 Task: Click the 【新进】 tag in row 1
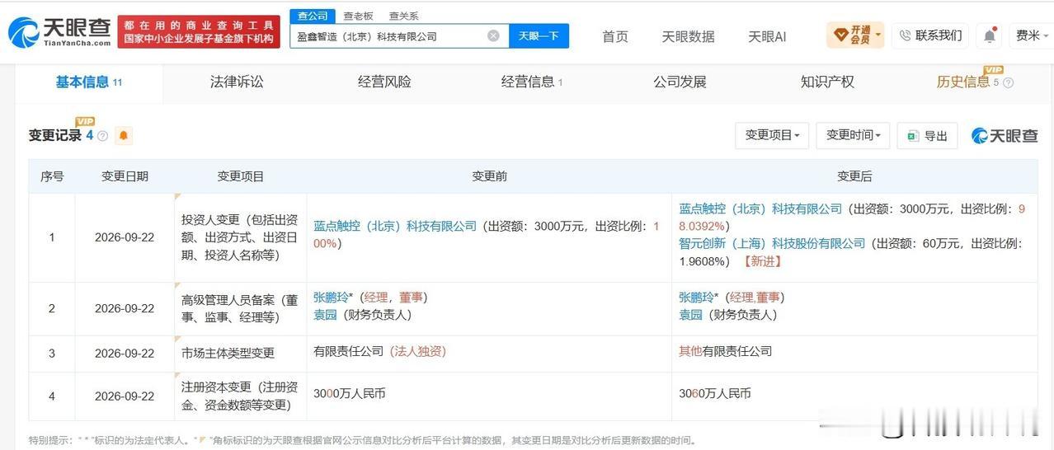pos(762,261)
